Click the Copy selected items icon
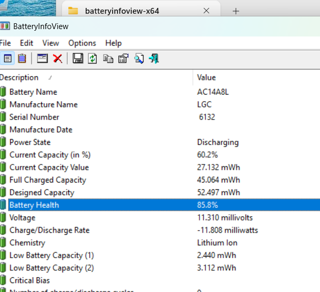This screenshot has height=292, width=320. pyautogui.click(x=108, y=59)
